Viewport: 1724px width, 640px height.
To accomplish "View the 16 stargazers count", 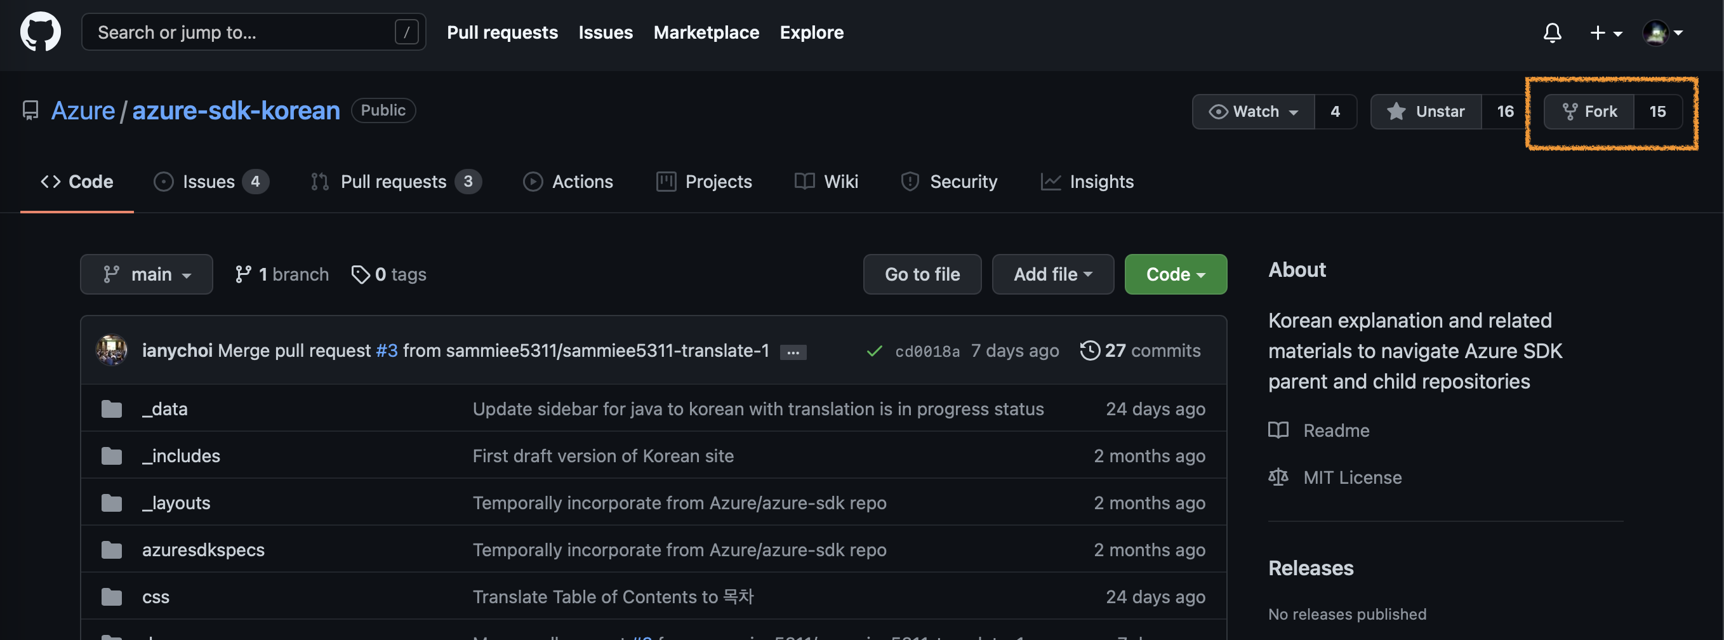I will 1504,111.
